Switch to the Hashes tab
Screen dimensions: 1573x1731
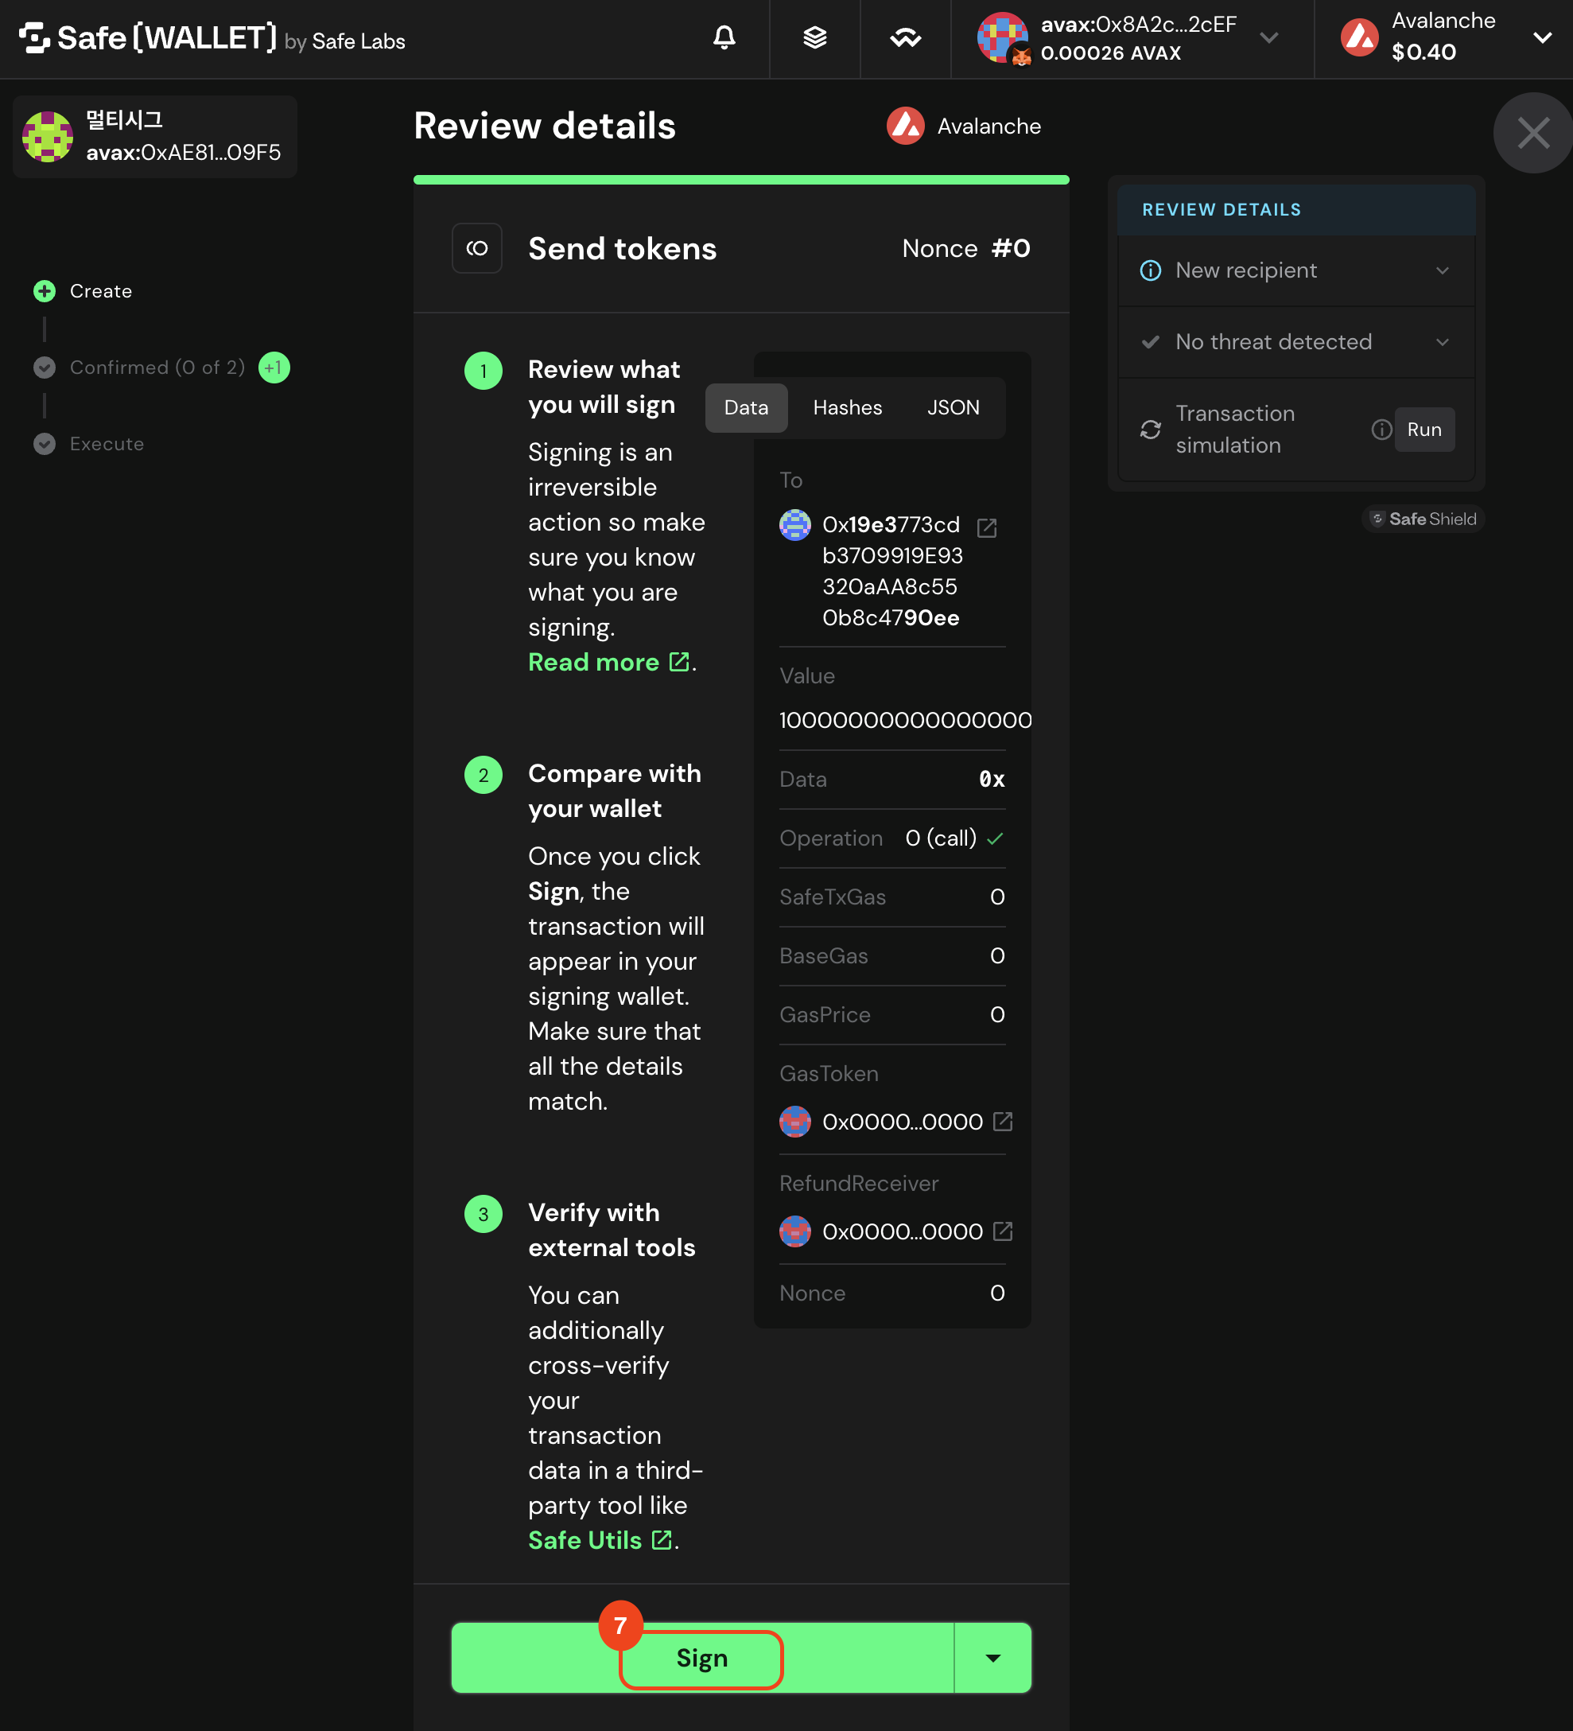[x=847, y=408]
